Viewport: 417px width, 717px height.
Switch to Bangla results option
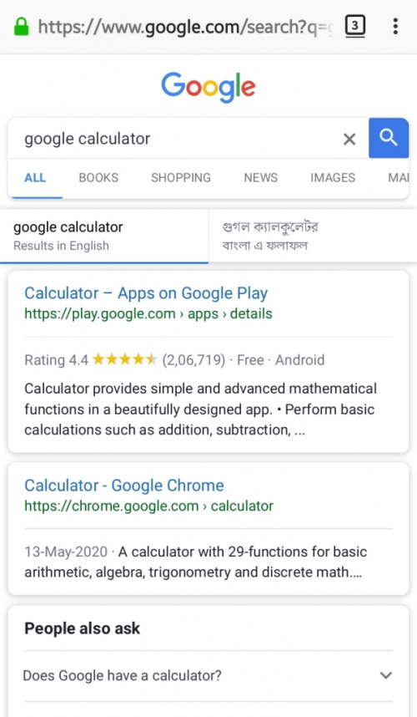pyautogui.click(x=313, y=236)
